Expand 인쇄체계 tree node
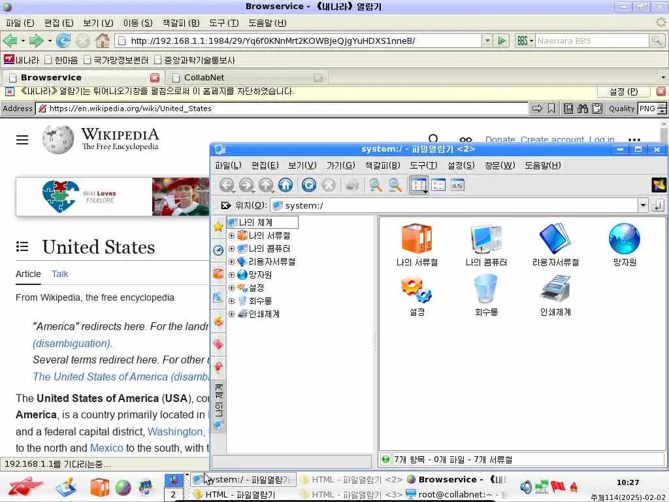 coord(231,314)
